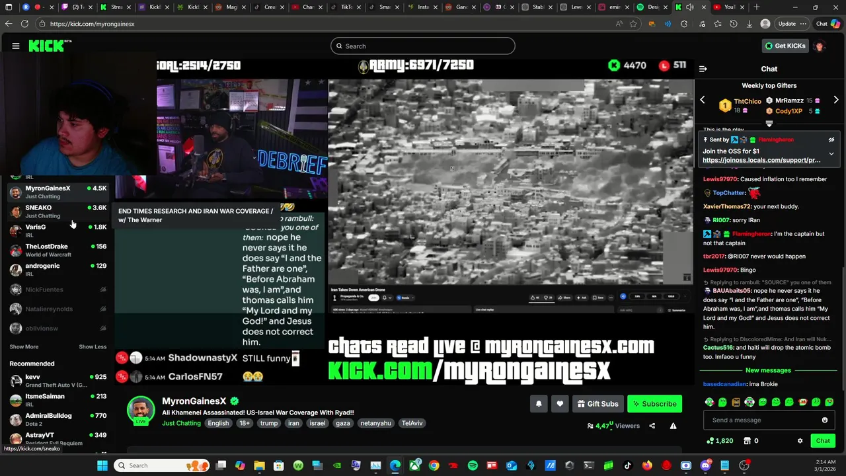Open chat settings gear icon
846x476 pixels.
click(x=800, y=441)
